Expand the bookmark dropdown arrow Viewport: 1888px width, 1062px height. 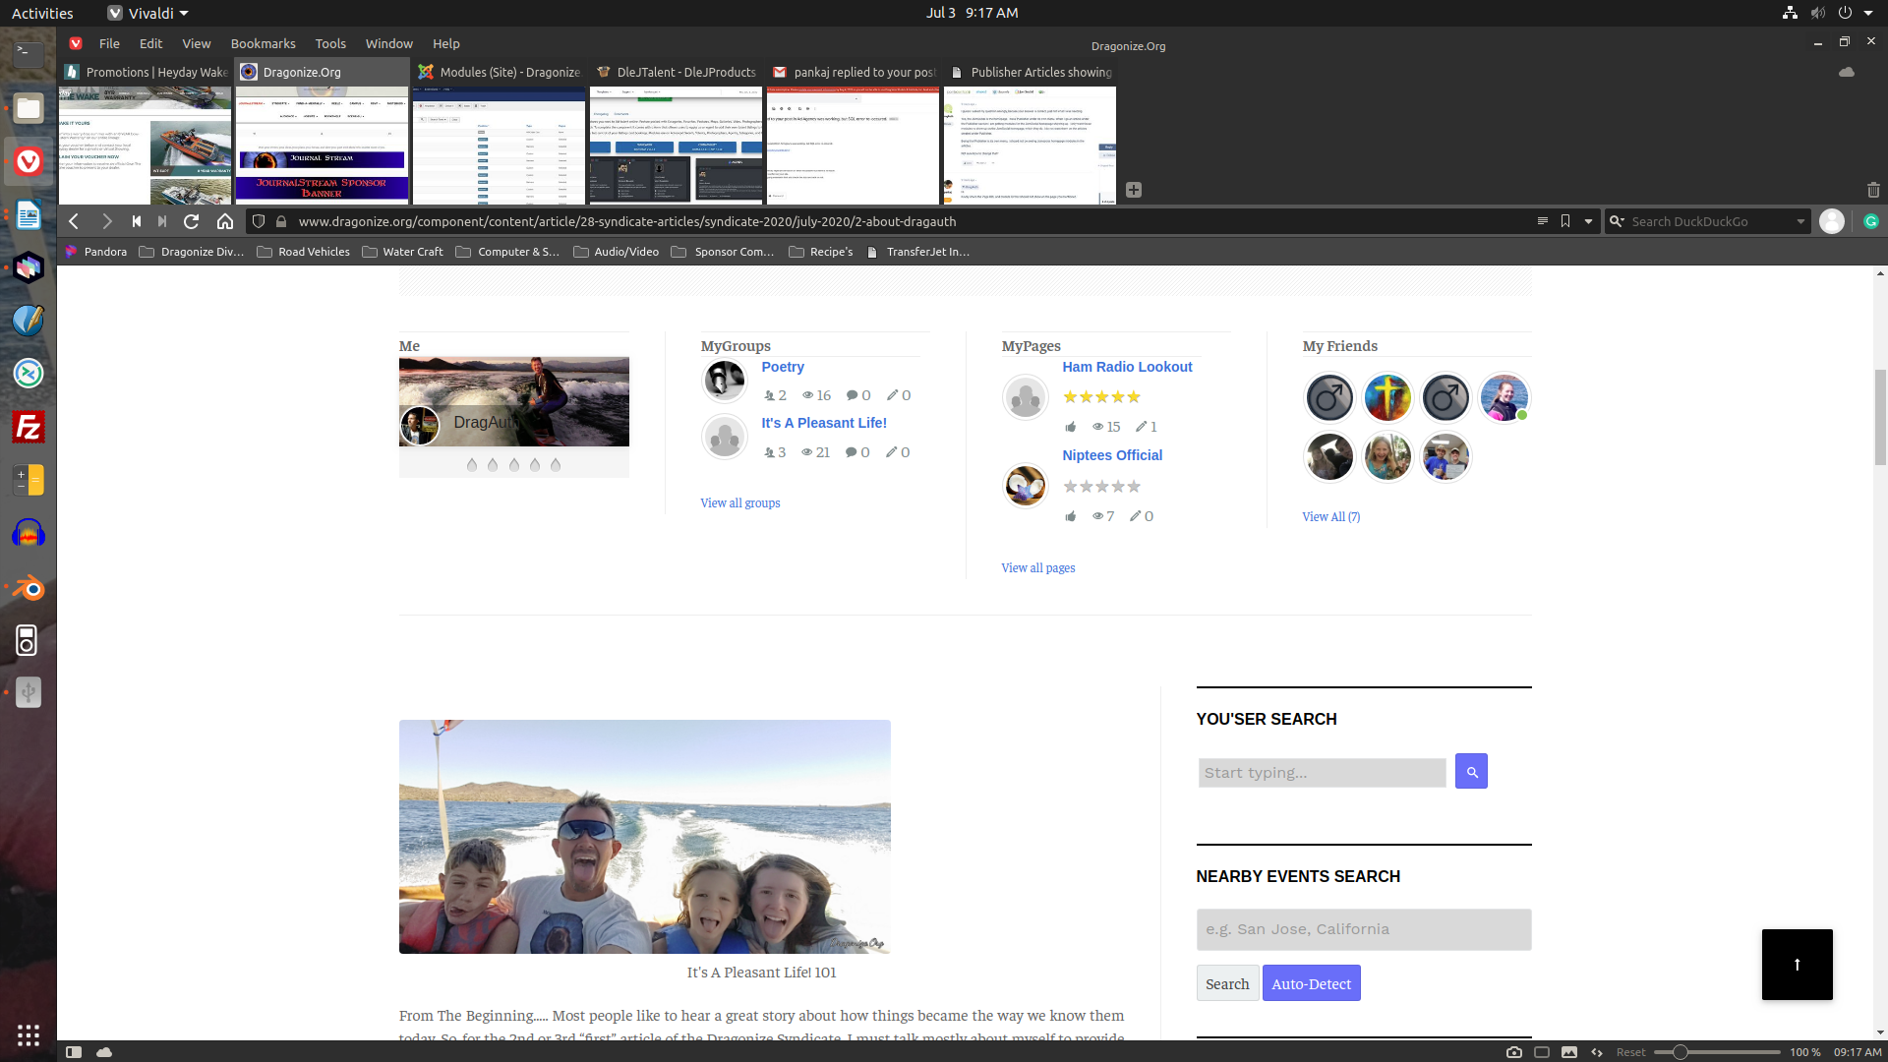[x=1588, y=222]
